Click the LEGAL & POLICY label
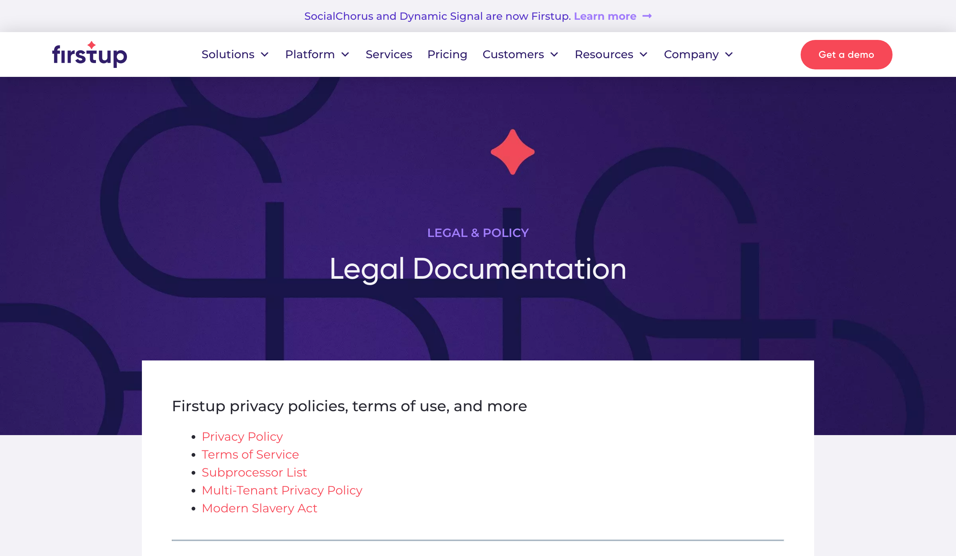This screenshot has height=556, width=956. 478,233
